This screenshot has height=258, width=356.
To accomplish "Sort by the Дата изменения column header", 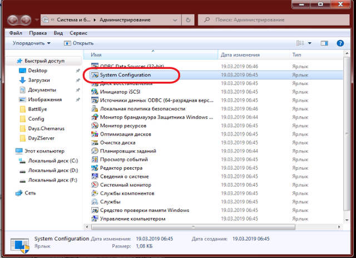I will pos(254,54).
